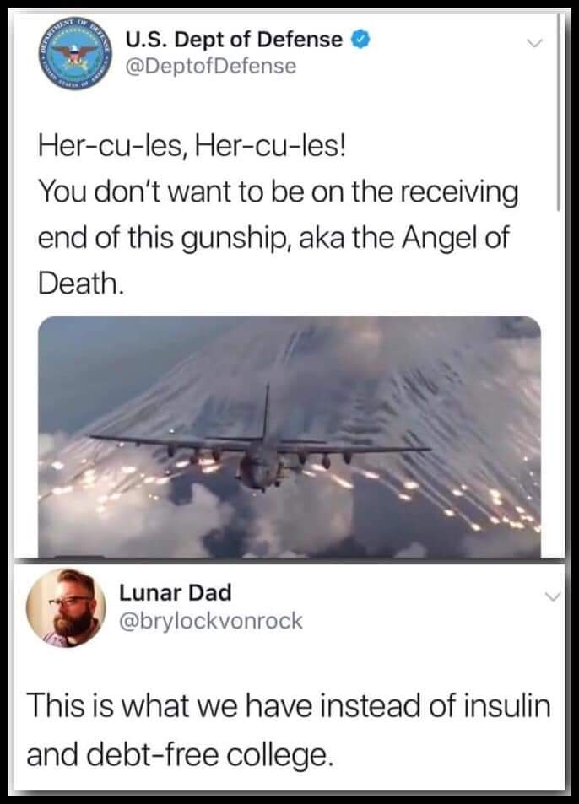This screenshot has width=579, height=804.
Task: Click the Lunar Dad display name
Action: (x=176, y=593)
